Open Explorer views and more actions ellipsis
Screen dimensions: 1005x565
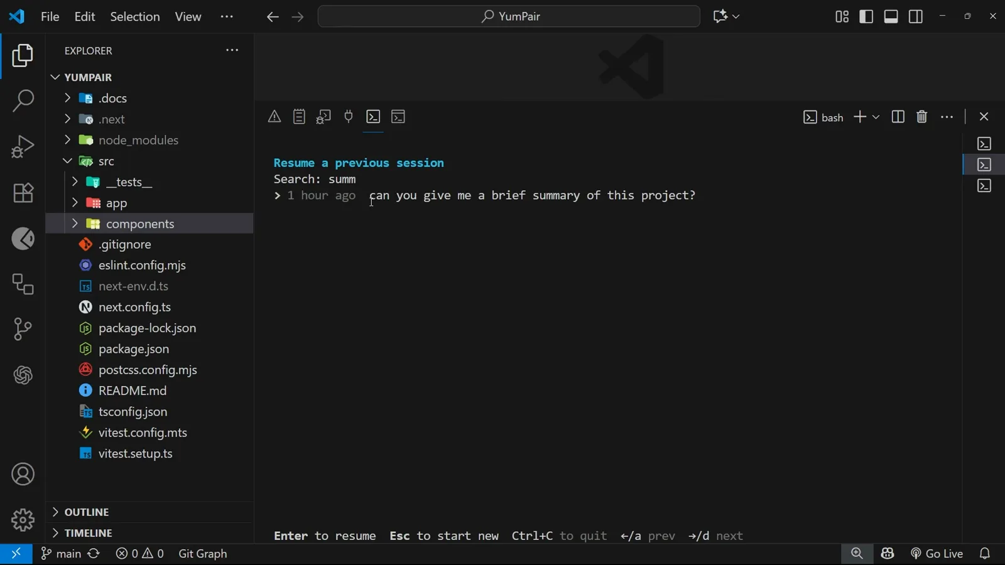(232, 50)
